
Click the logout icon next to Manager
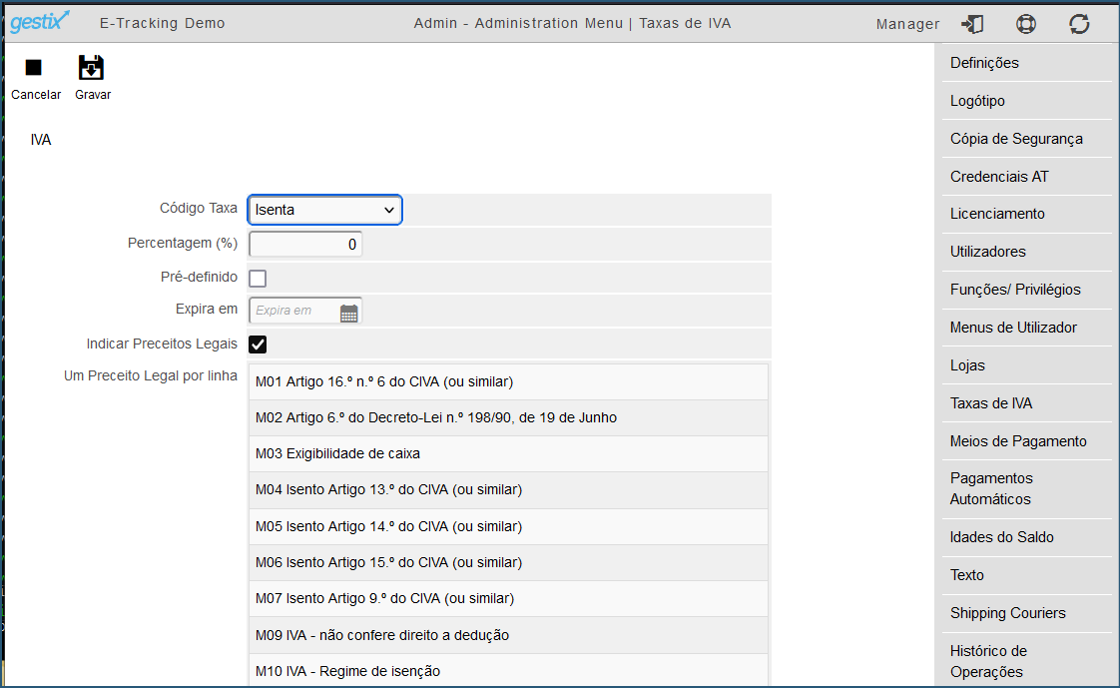click(x=972, y=24)
